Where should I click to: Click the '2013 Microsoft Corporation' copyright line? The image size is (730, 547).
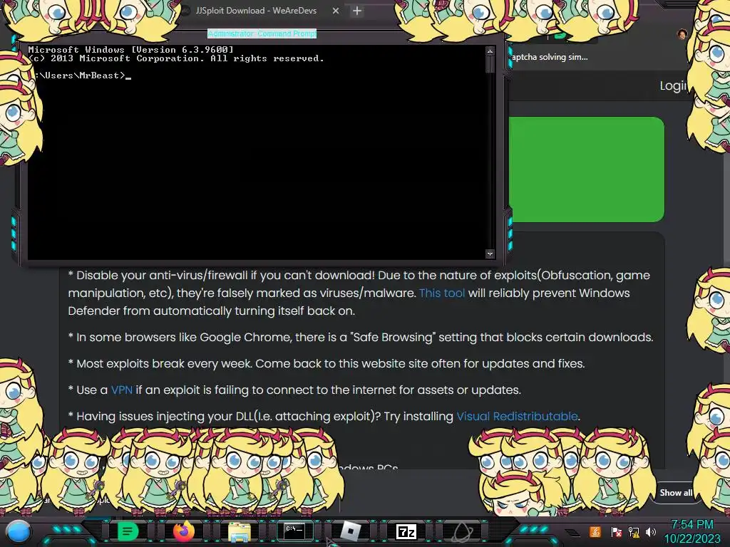175,58
